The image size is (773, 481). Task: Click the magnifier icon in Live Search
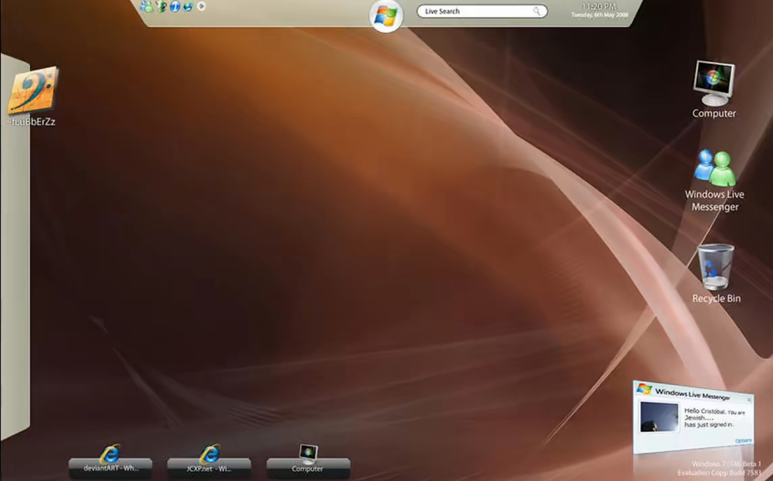(537, 10)
